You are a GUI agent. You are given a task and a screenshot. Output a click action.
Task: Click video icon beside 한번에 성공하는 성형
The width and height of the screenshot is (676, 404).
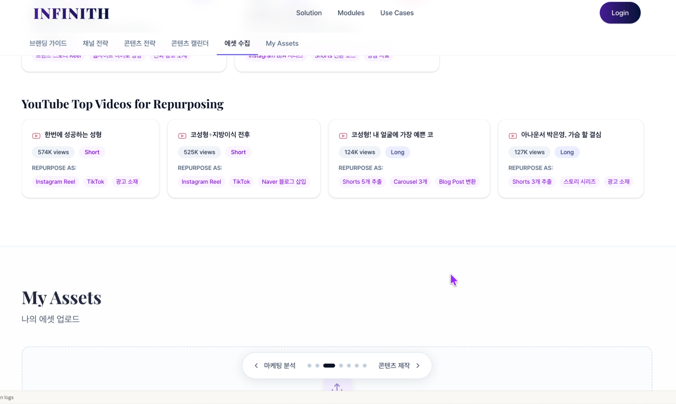36,136
